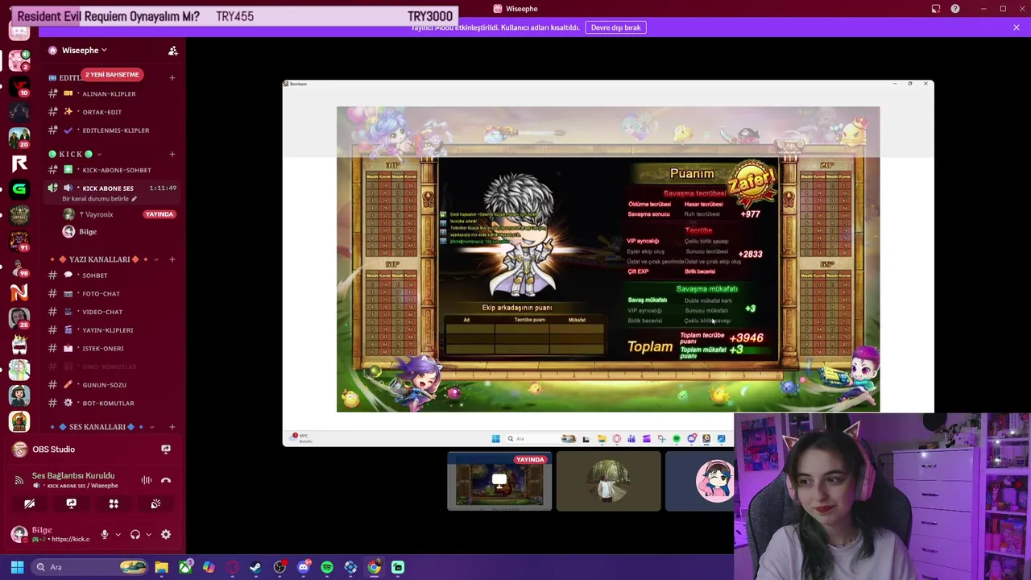The width and height of the screenshot is (1031, 580).
Task: Focus the YAYINDA stream thumbnail tile
Action: click(x=499, y=482)
